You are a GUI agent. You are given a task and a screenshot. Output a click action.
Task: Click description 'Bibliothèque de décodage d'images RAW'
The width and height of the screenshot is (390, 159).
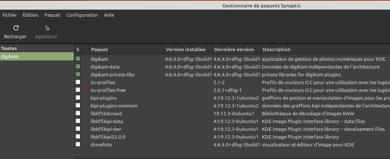click(308, 114)
